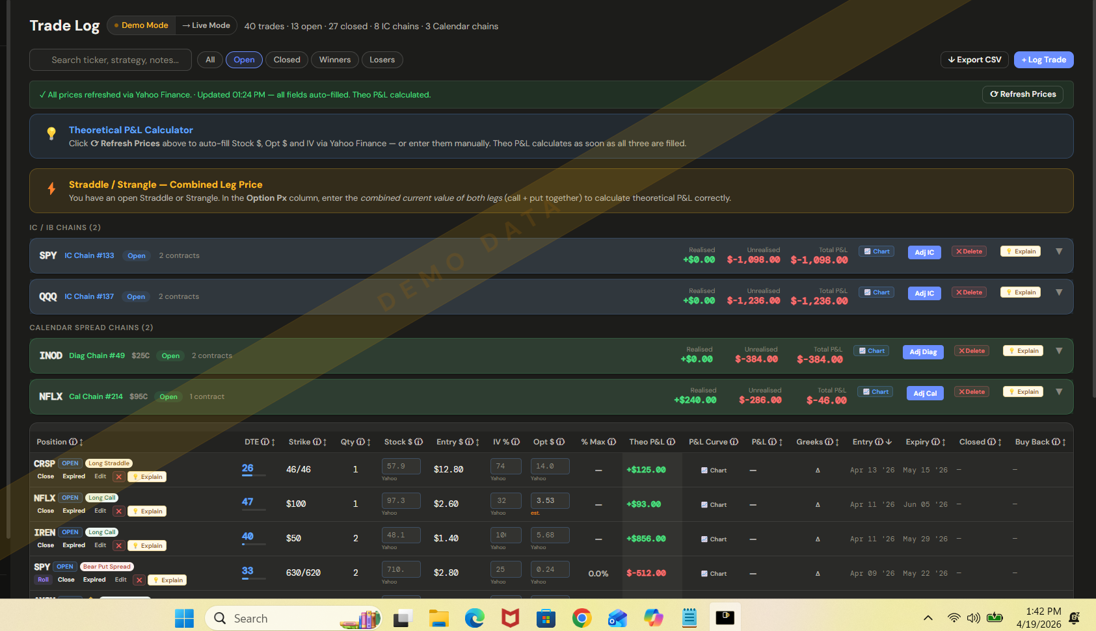This screenshot has width=1096, height=631.
Task: Open P&L Curve chart for SPY Bear Put Spread
Action: coord(714,574)
